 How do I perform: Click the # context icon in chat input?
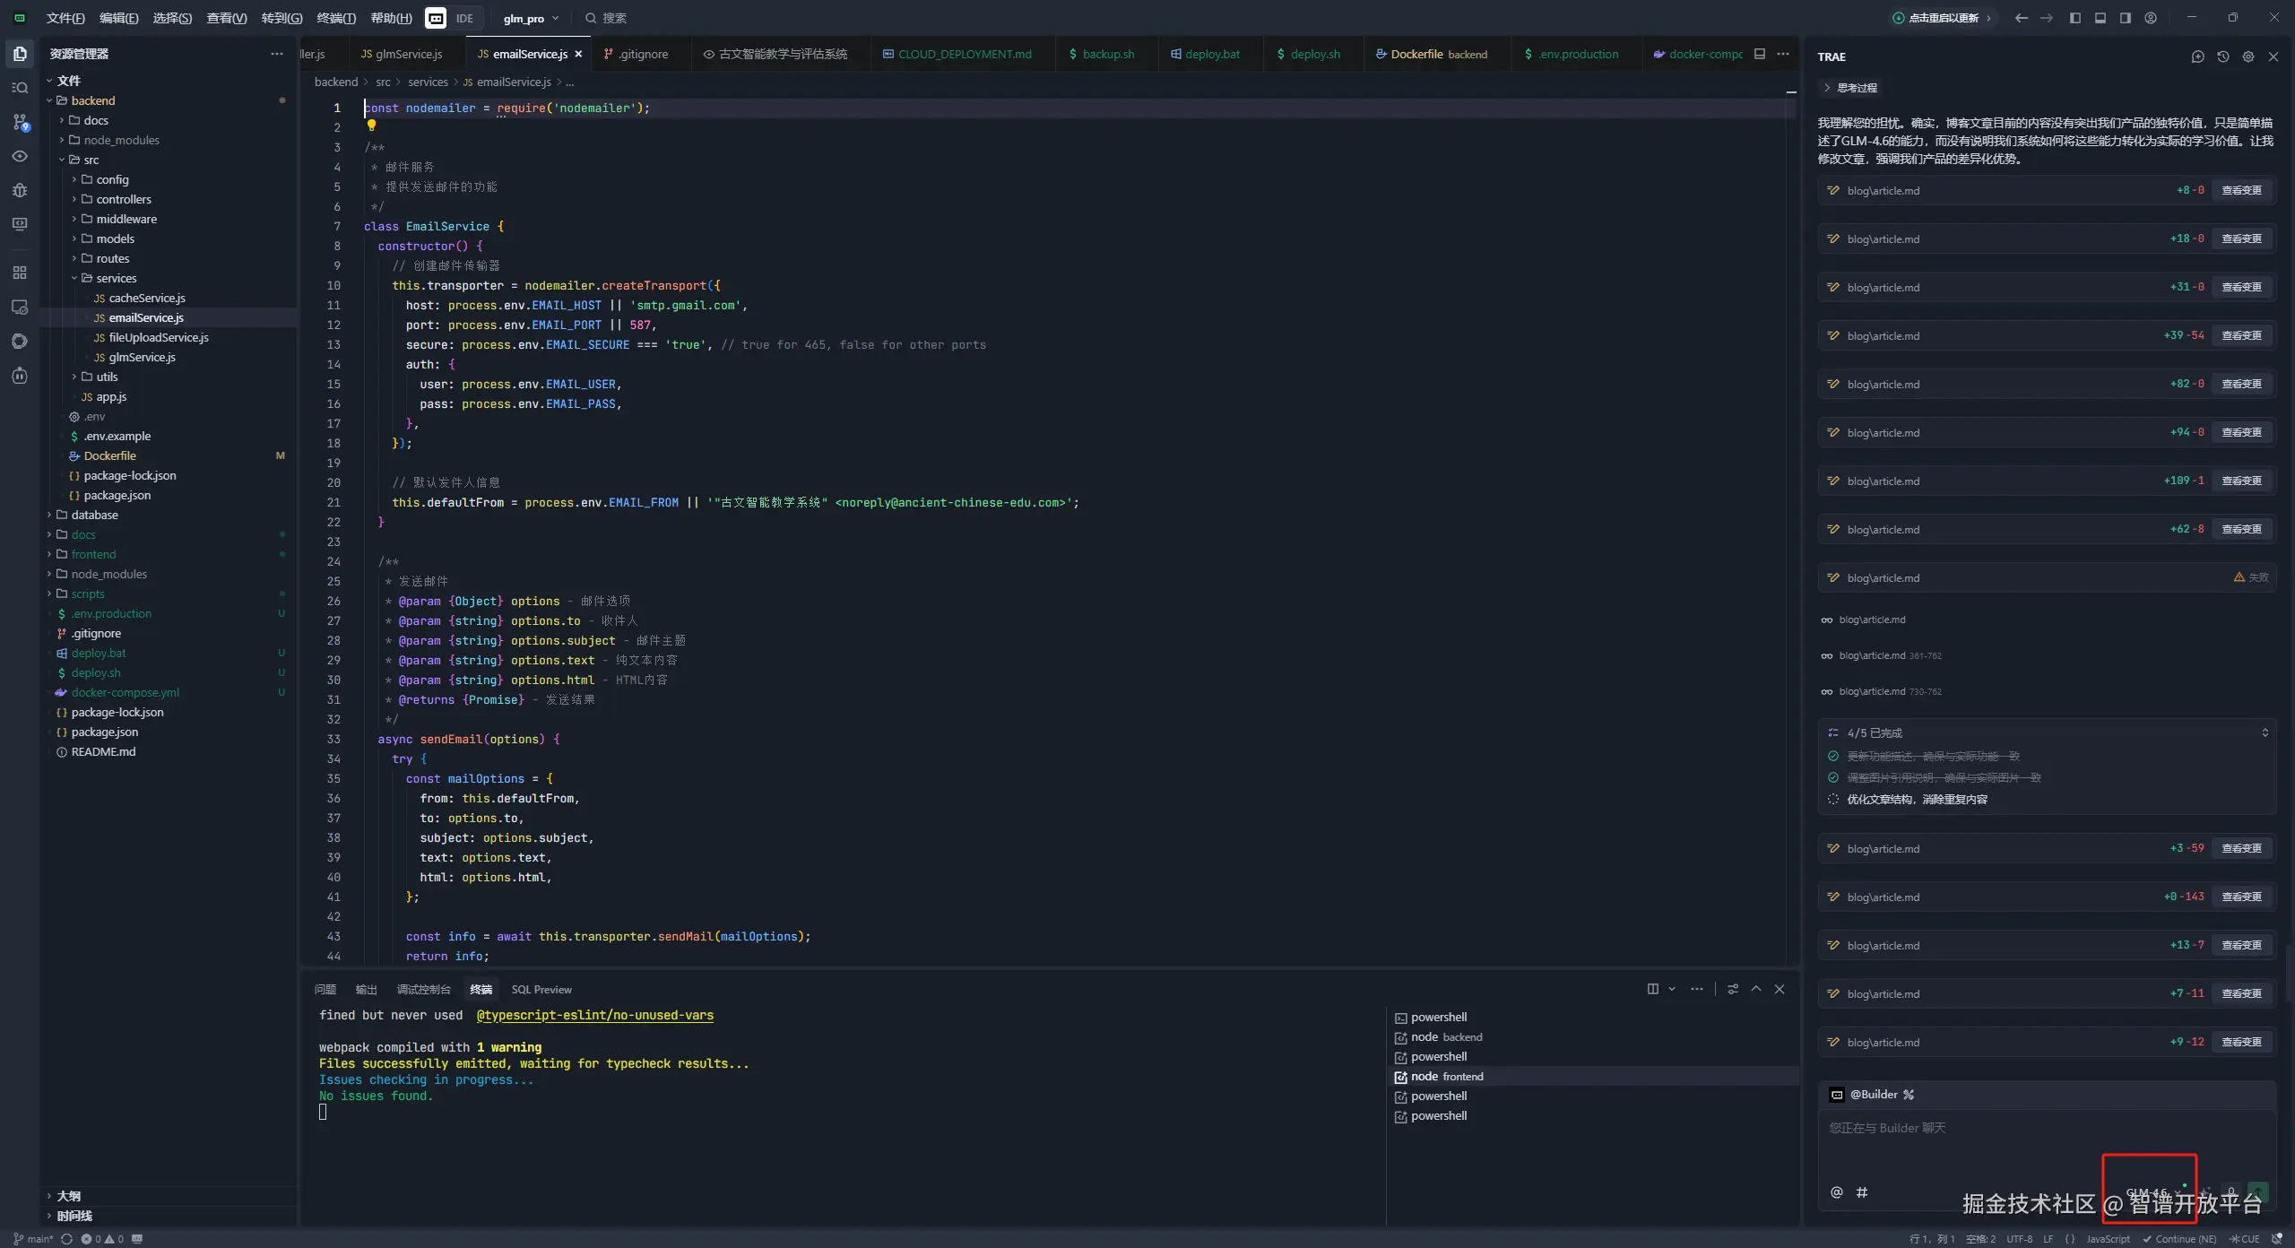click(1862, 1192)
